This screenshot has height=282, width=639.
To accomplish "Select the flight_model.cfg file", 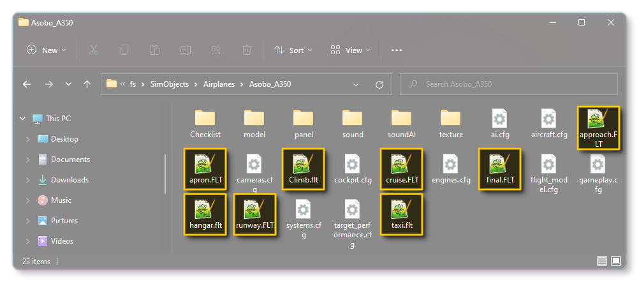I will [549, 173].
